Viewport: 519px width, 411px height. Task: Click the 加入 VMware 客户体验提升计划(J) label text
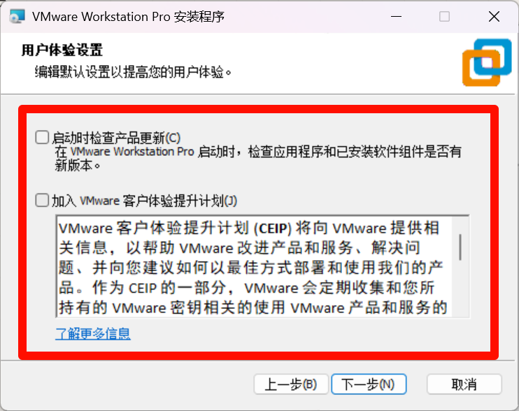point(144,201)
